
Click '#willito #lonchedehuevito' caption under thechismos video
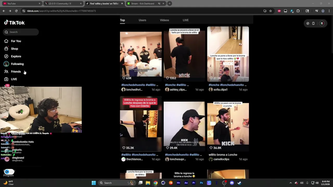tap(140, 155)
